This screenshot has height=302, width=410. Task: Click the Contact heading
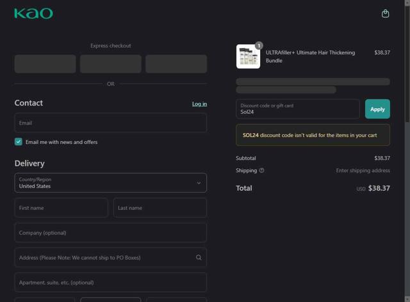[x=28, y=103]
